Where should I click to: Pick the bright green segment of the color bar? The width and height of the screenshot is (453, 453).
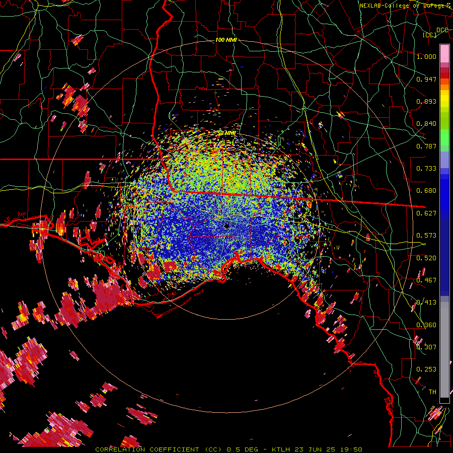pyautogui.click(x=444, y=137)
